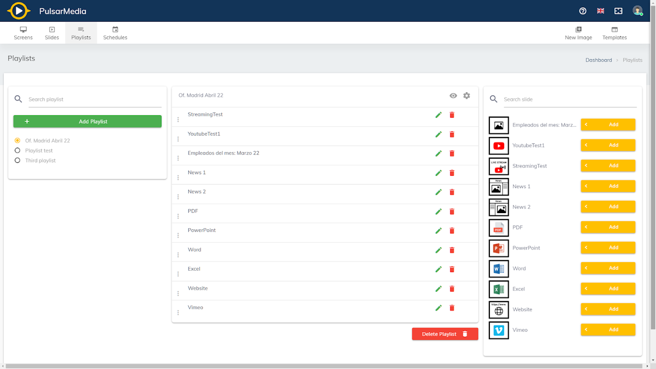Open drag handle menu for News 1 row
The image size is (656, 369).
point(178,178)
